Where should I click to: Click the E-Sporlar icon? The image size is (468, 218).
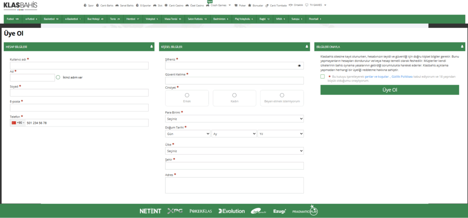[x=137, y=5]
